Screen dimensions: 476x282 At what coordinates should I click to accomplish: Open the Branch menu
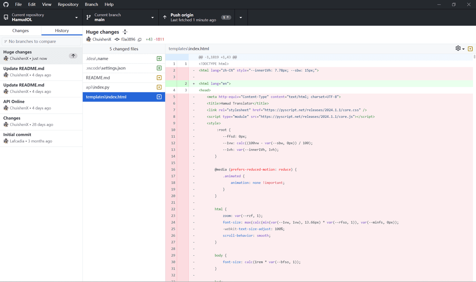pyautogui.click(x=91, y=4)
